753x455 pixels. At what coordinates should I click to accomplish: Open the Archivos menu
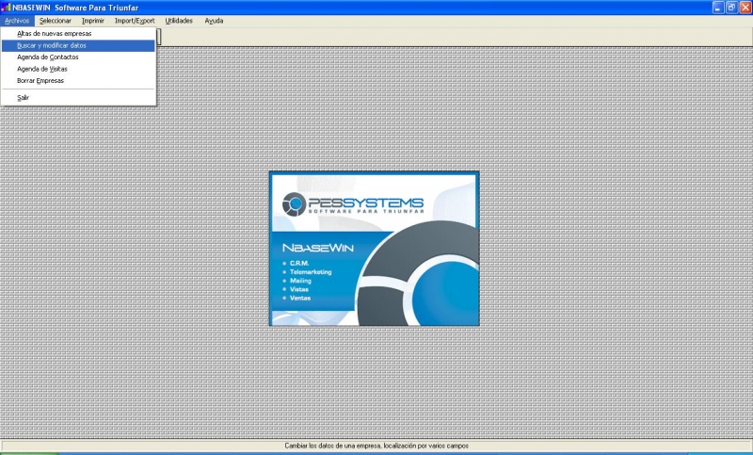(x=17, y=21)
